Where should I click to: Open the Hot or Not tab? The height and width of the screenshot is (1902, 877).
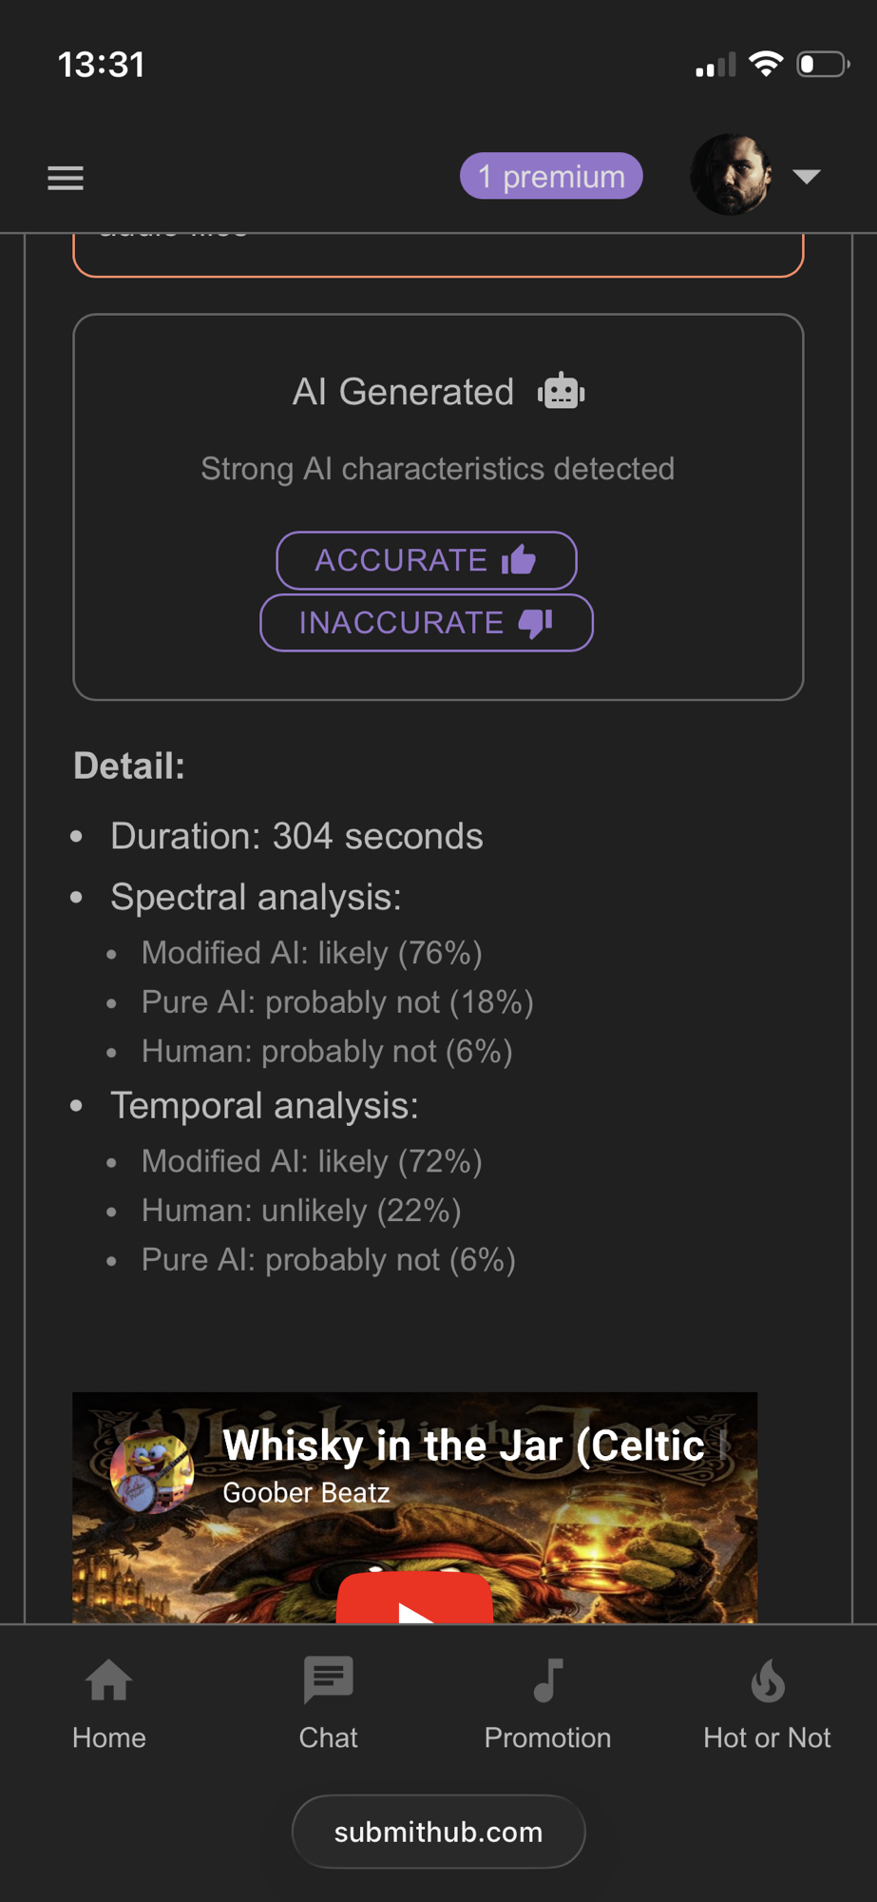[x=767, y=1702]
